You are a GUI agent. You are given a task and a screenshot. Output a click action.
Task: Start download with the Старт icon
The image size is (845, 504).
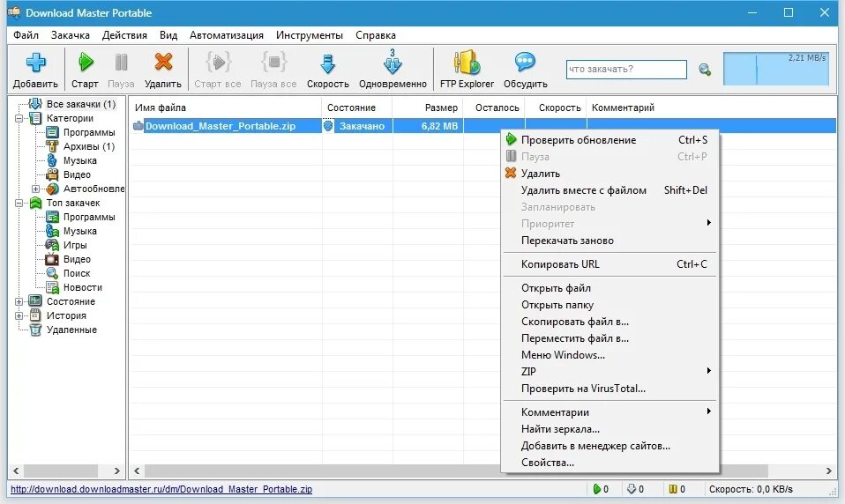point(86,62)
